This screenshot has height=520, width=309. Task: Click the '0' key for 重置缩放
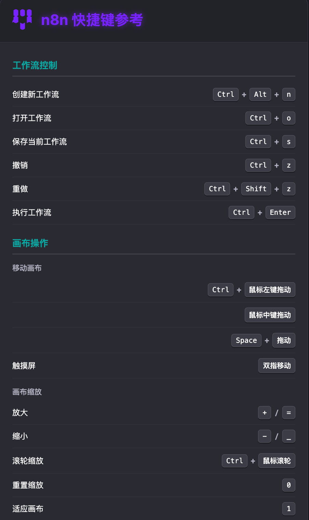click(288, 485)
